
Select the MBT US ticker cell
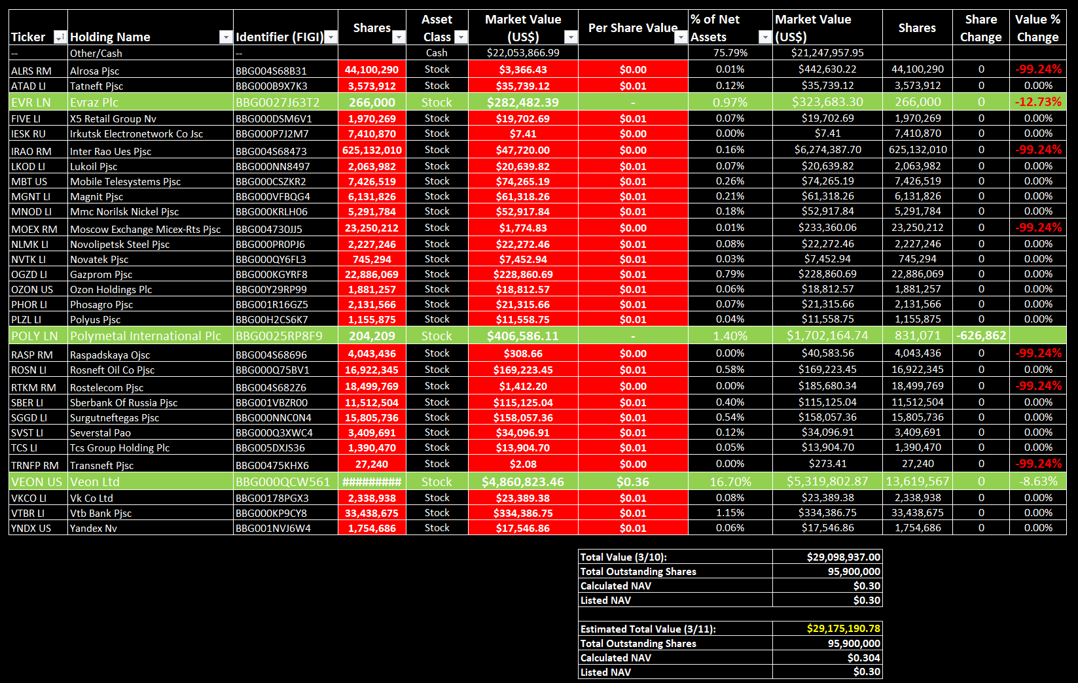coord(38,181)
